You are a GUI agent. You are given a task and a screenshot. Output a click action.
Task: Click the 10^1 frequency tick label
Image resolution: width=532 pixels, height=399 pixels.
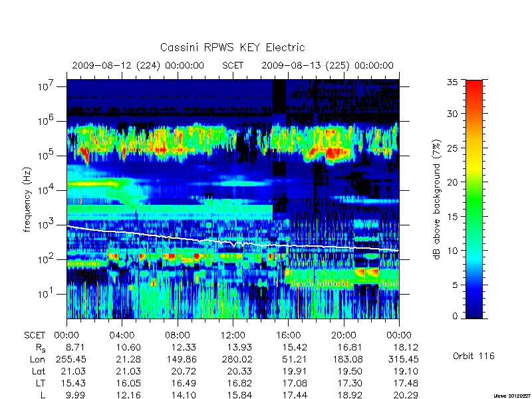click(x=47, y=294)
